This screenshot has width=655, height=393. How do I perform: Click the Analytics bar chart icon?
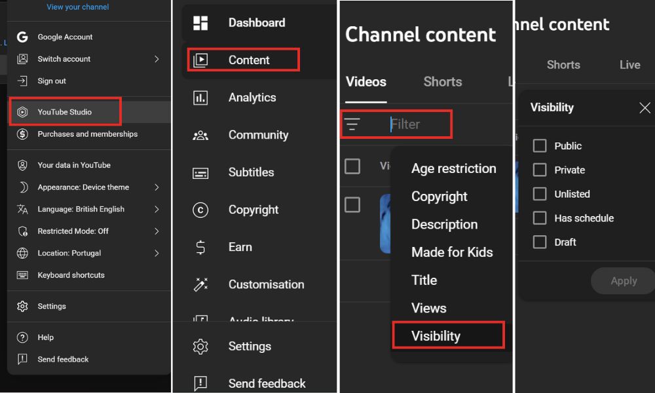tap(200, 98)
